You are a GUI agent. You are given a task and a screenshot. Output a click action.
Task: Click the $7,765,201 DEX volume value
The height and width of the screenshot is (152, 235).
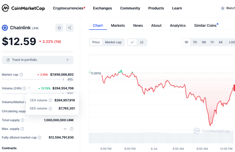[66, 108]
